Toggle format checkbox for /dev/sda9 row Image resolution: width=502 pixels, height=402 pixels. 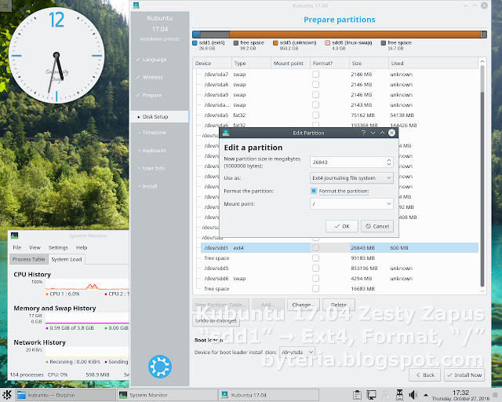pyautogui.click(x=315, y=94)
